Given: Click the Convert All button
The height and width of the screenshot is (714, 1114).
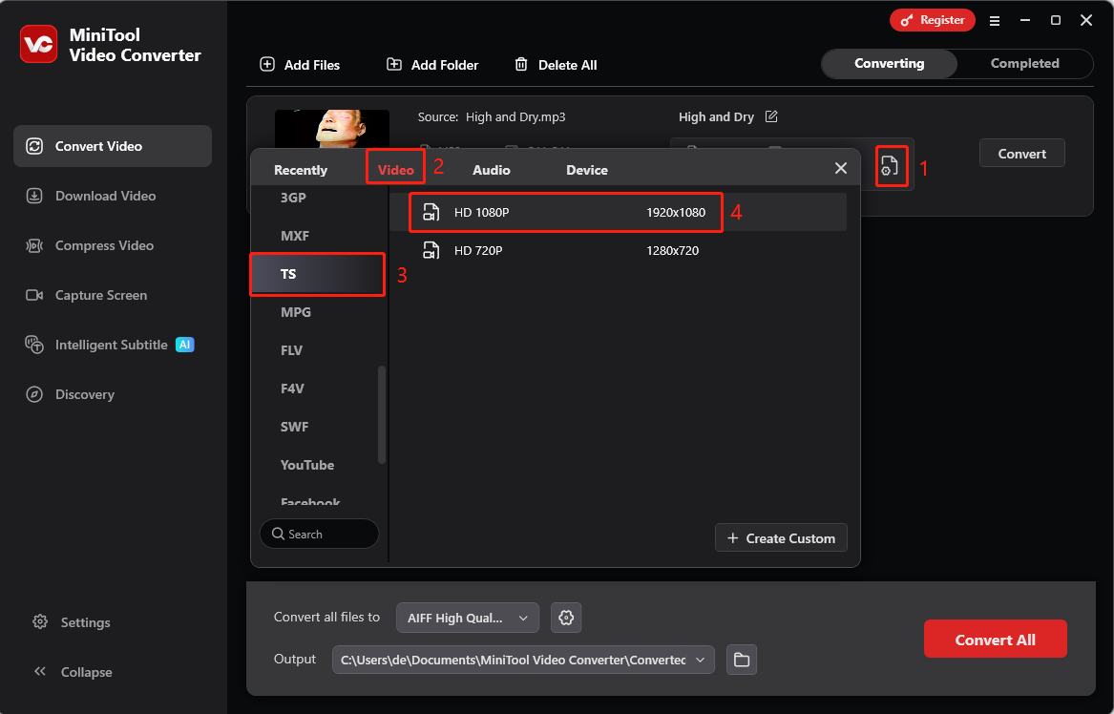Looking at the screenshot, I should coord(995,639).
